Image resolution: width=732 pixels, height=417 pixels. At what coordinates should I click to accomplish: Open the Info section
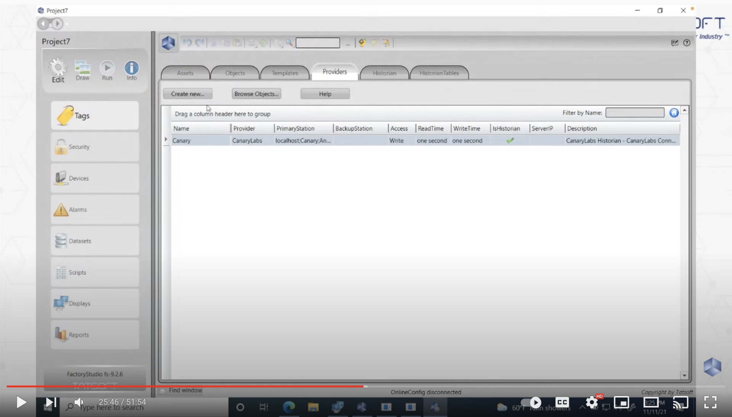[x=132, y=71]
